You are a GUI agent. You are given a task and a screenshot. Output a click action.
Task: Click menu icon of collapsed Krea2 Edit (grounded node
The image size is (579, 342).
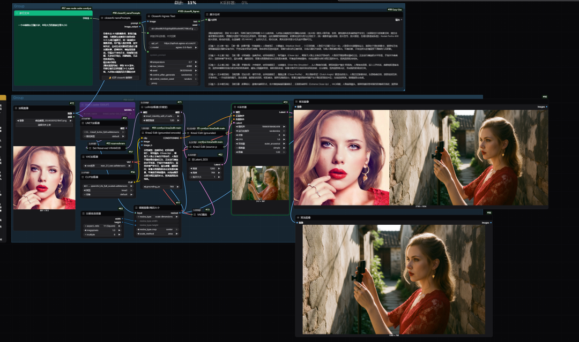[188, 133]
